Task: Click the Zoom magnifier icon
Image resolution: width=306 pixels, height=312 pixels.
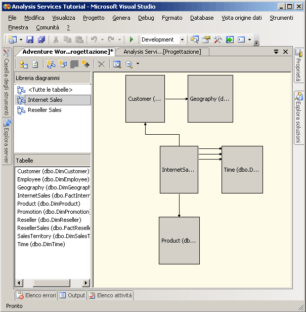Action: coord(129,64)
